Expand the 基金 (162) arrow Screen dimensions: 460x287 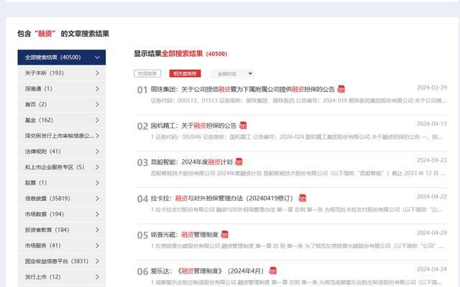pyautogui.click(x=98, y=120)
